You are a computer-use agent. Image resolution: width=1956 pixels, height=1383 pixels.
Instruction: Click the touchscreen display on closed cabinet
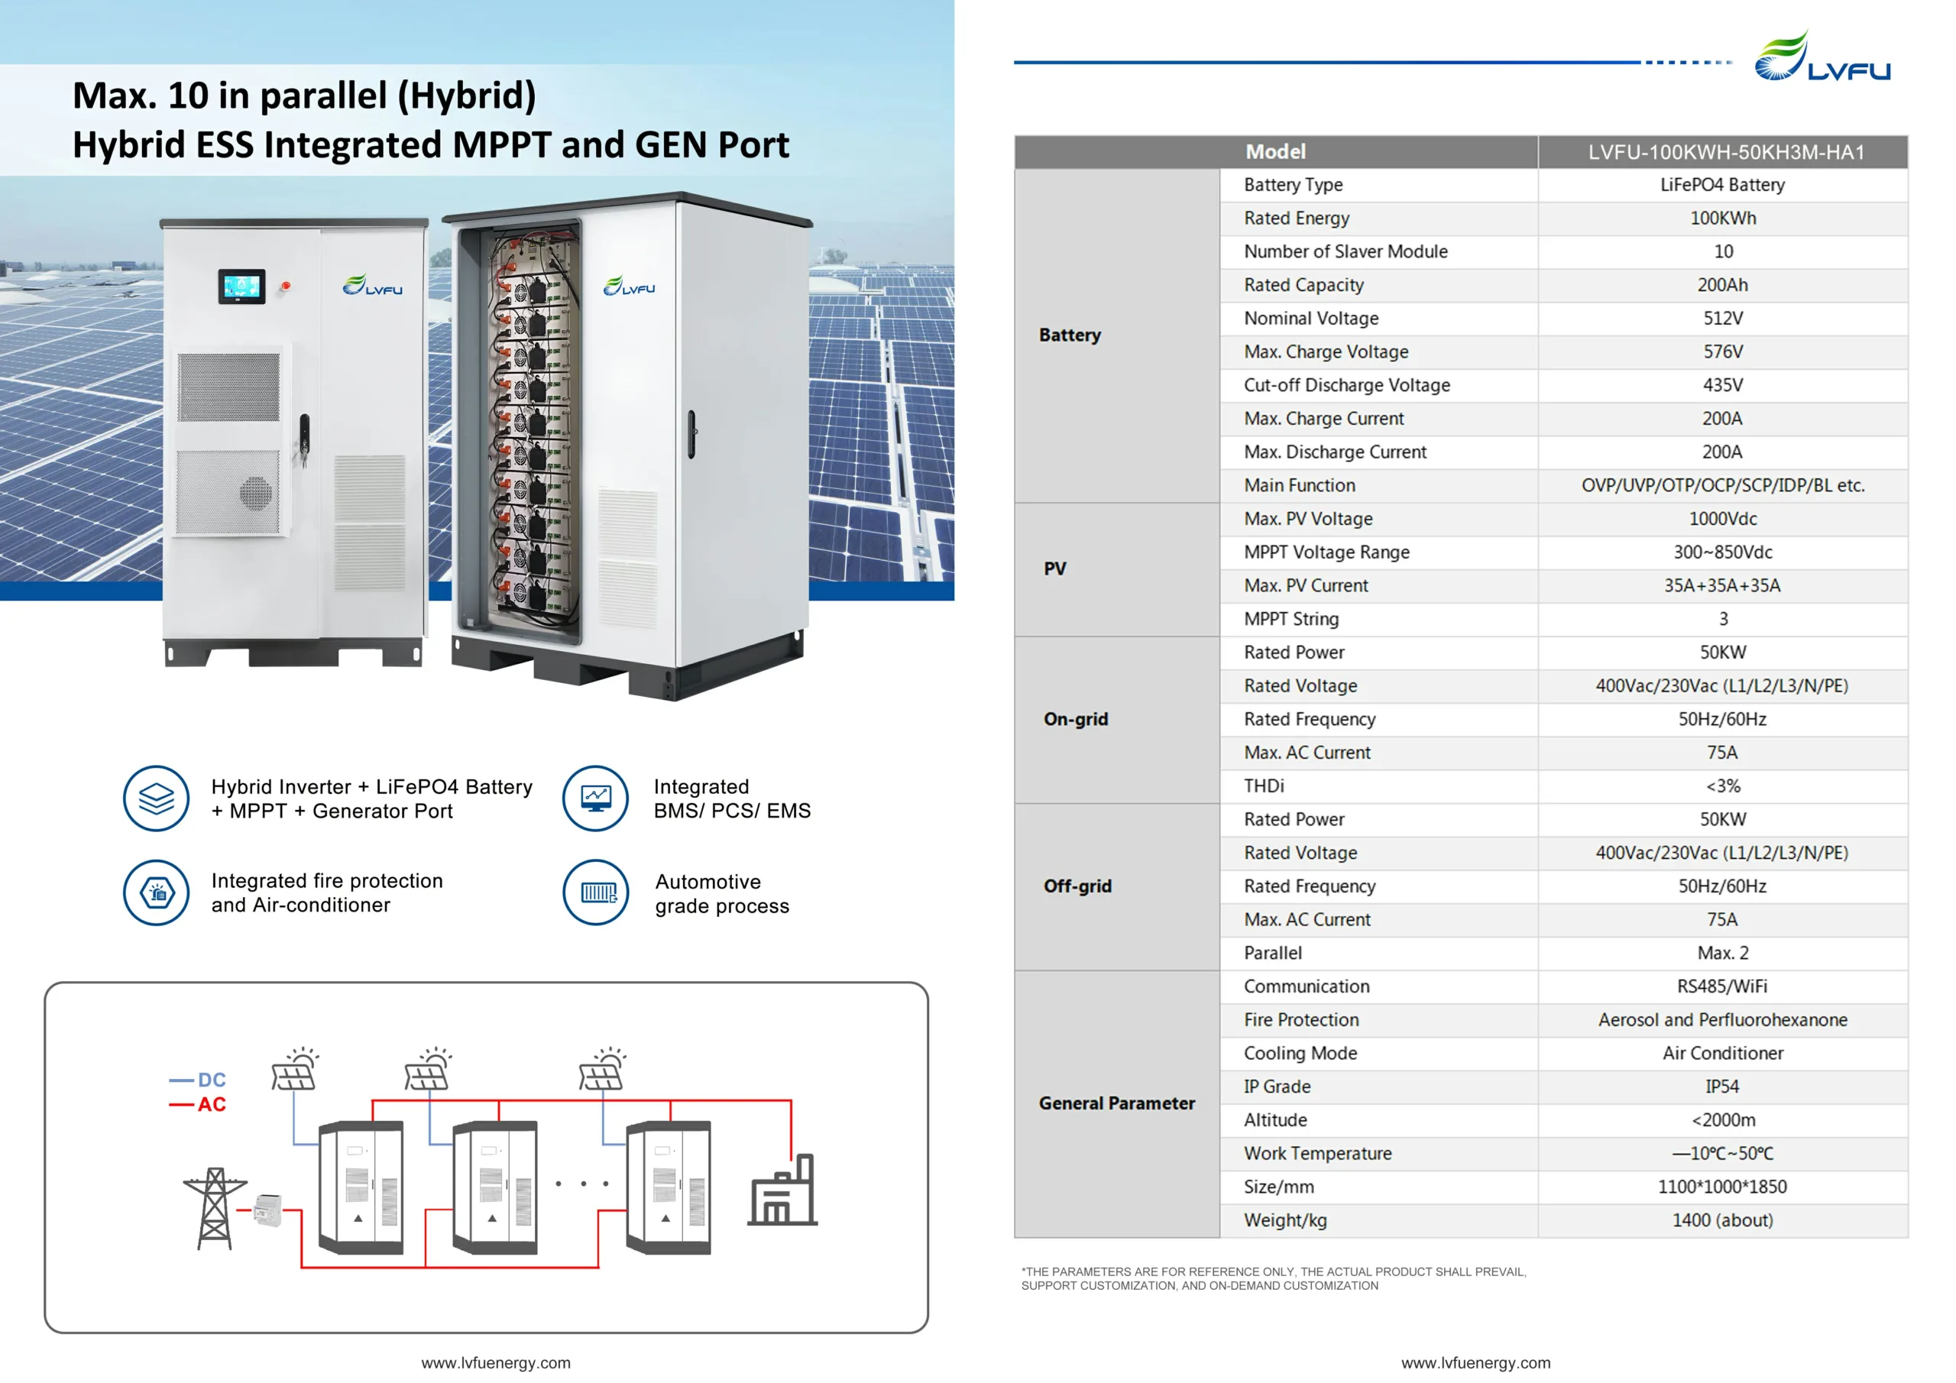tap(241, 287)
